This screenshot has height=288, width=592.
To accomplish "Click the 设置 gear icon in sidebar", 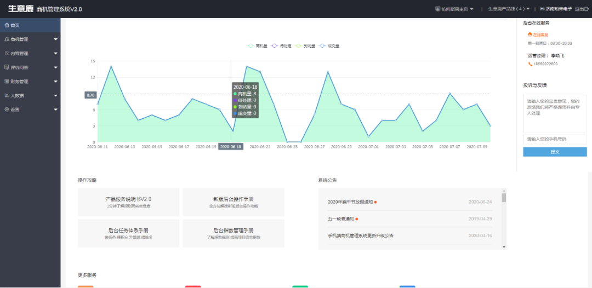I will [x=7, y=110].
